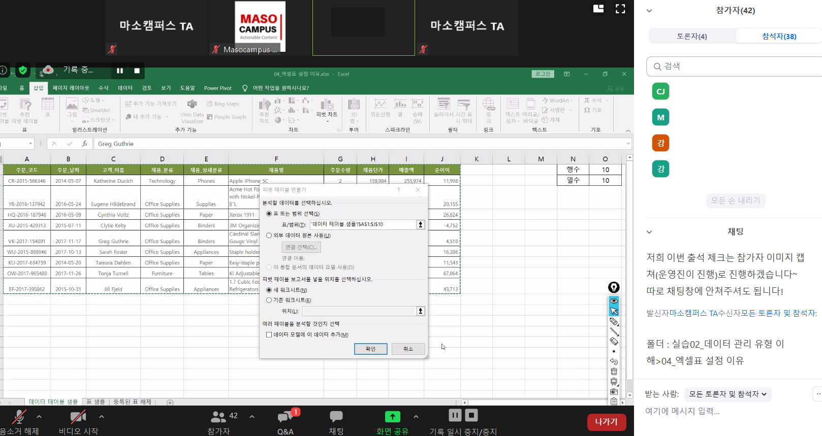Enter fullscreen view with the corner icon
The width and height of the screenshot is (822, 436).
[620, 9]
